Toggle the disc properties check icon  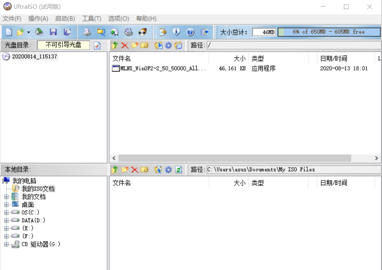point(97,46)
